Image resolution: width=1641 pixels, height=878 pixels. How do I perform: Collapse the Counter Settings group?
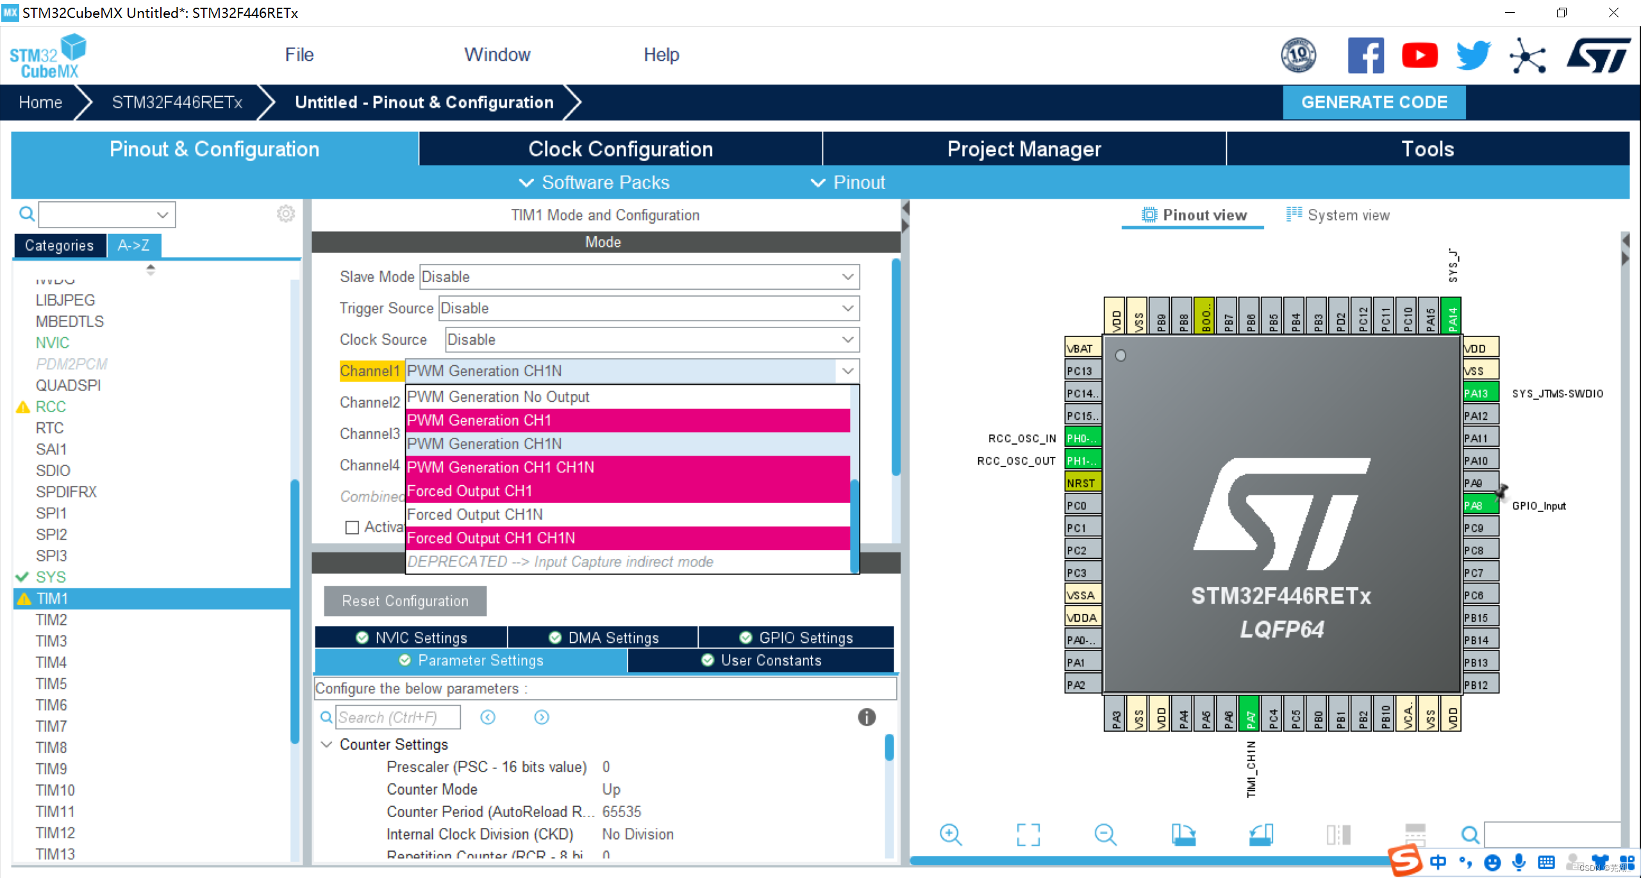(x=326, y=745)
